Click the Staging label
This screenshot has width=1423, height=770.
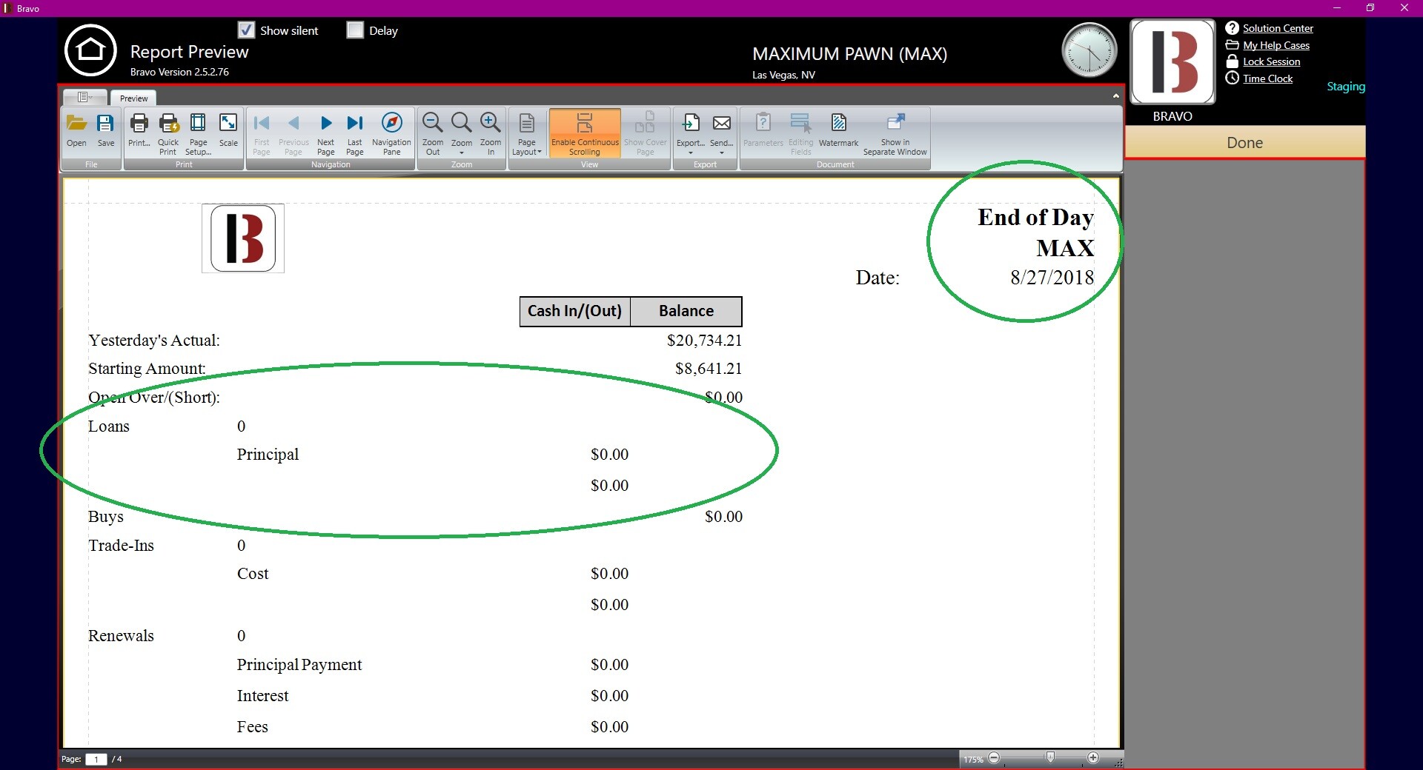pos(1346,87)
